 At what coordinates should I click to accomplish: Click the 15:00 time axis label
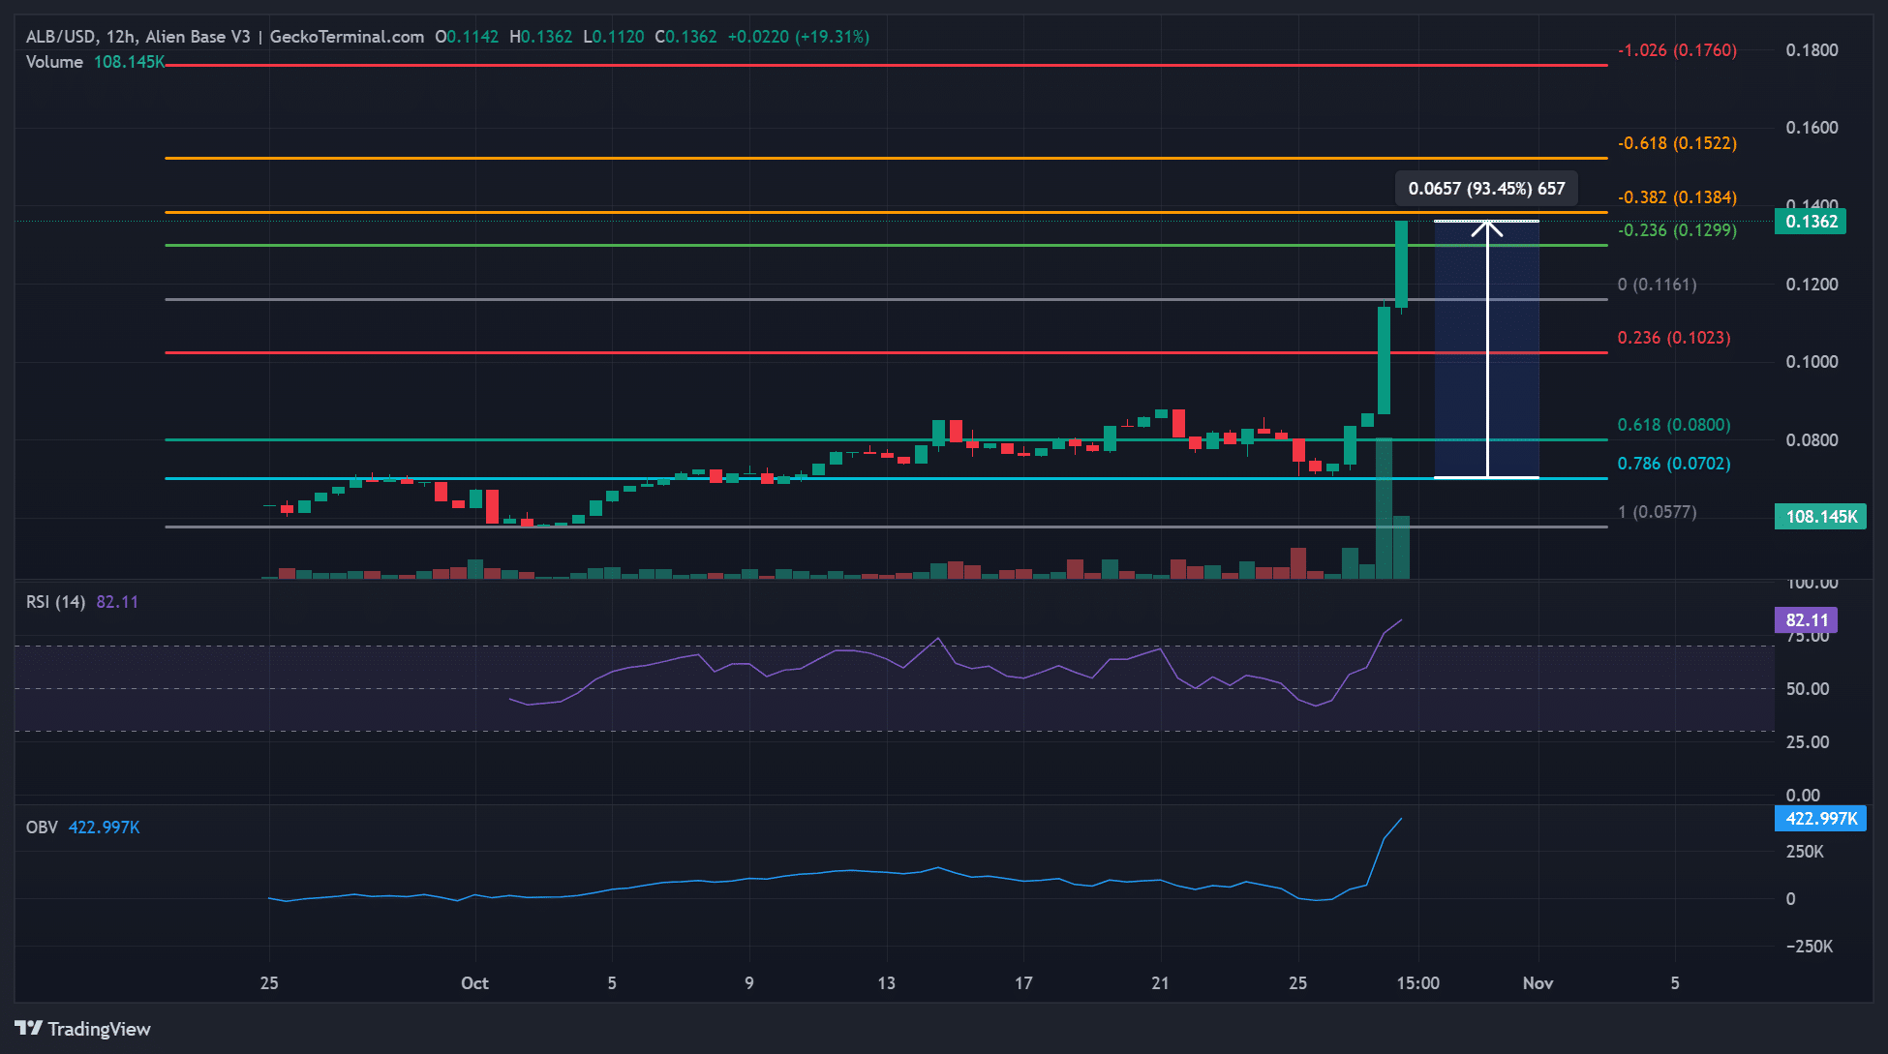pos(1417,983)
